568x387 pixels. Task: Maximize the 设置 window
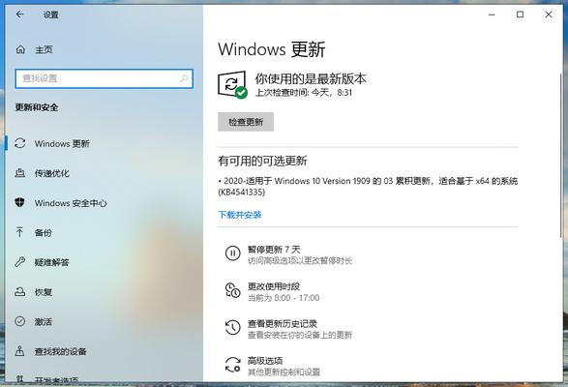(x=520, y=15)
